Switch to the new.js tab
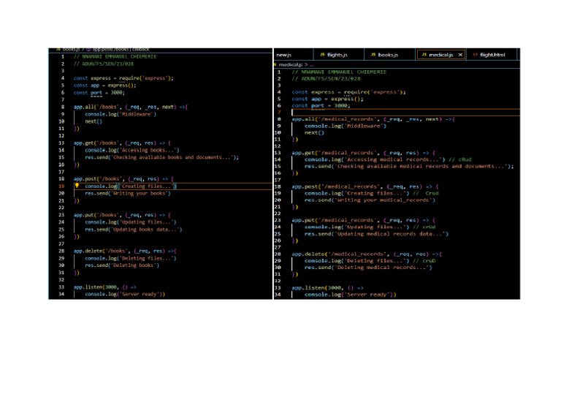This screenshot has width=561, height=397. point(284,55)
